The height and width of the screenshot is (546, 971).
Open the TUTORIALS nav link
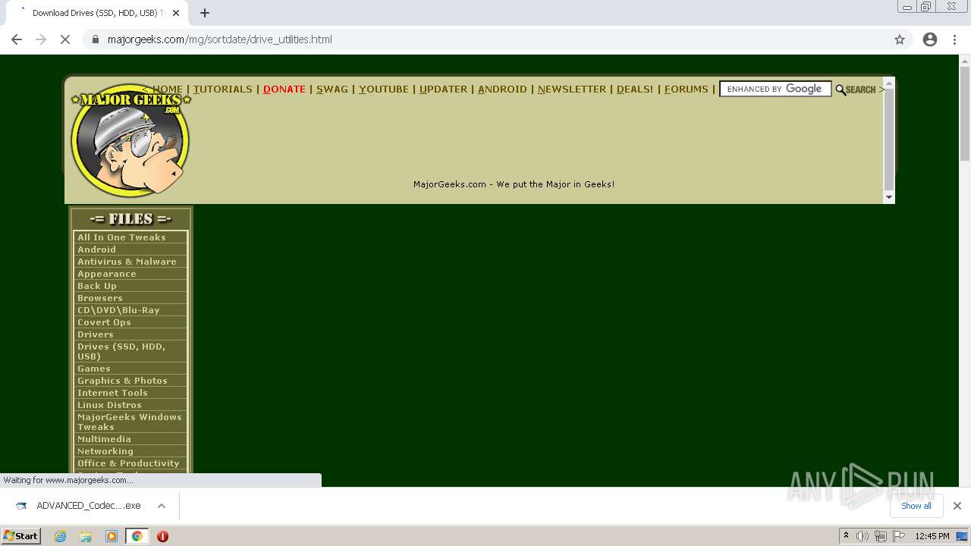coord(222,89)
